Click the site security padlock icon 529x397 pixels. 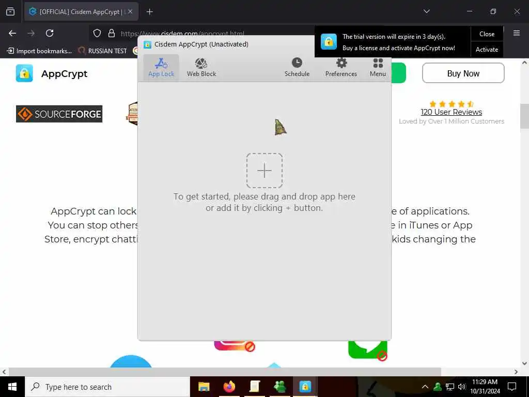112,33
